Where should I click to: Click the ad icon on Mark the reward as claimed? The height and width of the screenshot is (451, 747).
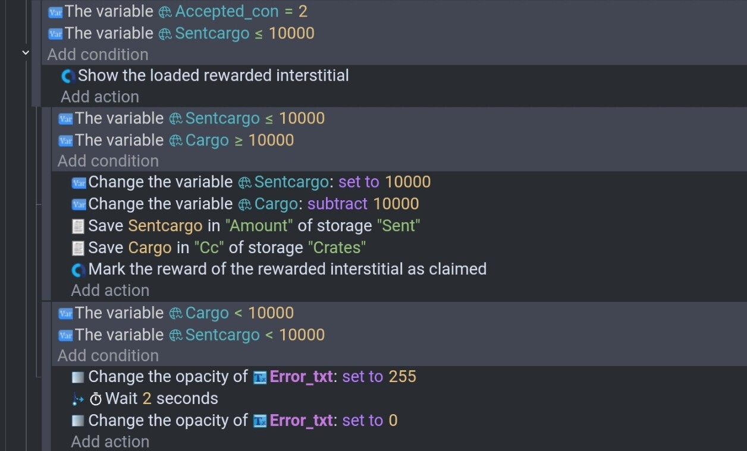coord(79,270)
